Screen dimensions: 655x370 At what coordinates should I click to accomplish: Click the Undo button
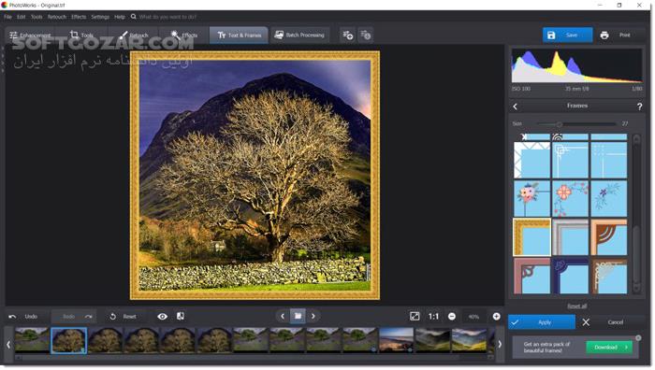[23, 317]
